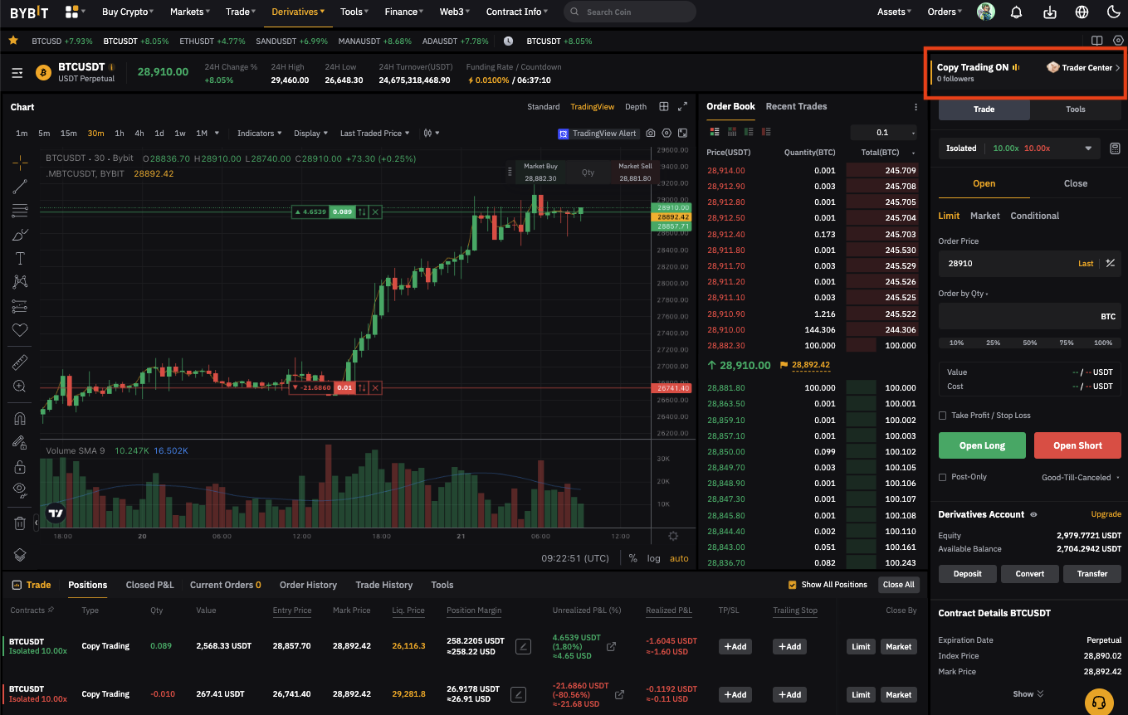This screenshot has height=715, width=1128.
Task: Select the ruler measure tool
Action: click(20, 362)
